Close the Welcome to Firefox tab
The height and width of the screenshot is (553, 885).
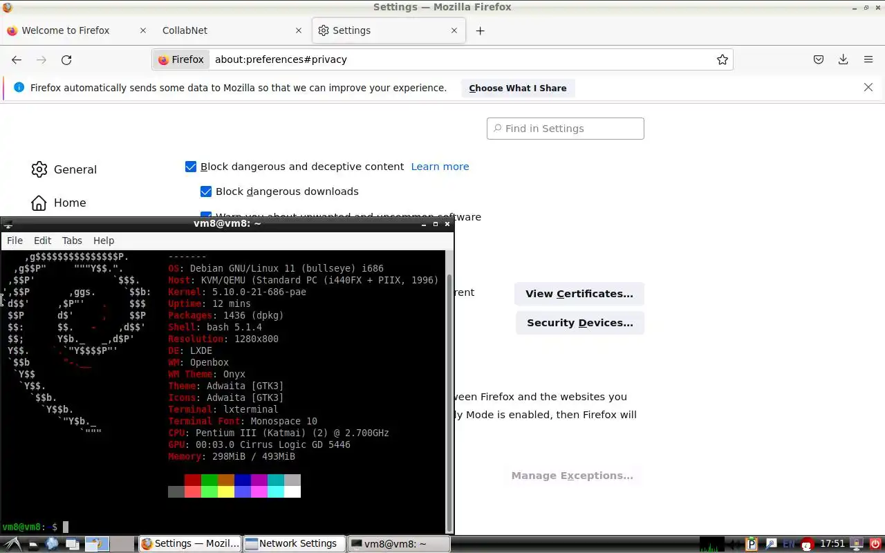pos(143,30)
